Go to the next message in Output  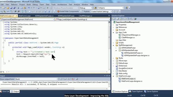tap(68, 79)
